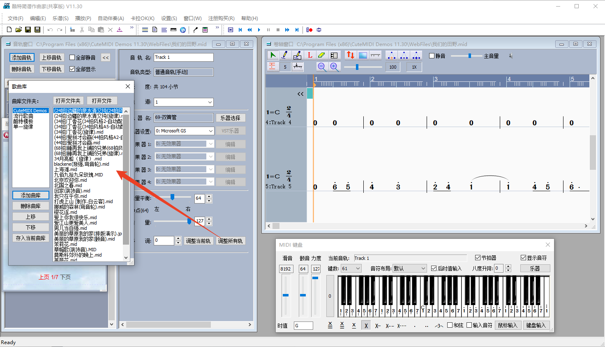This screenshot has width=605, height=347.
Task: Click the blue rectangle selection icon
Action: 363,55
